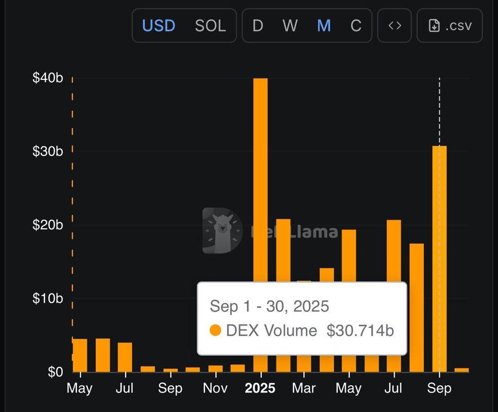The height and width of the screenshot is (412, 498).
Task: Click the DefiLlama llama watermark logo
Action: 222,230
